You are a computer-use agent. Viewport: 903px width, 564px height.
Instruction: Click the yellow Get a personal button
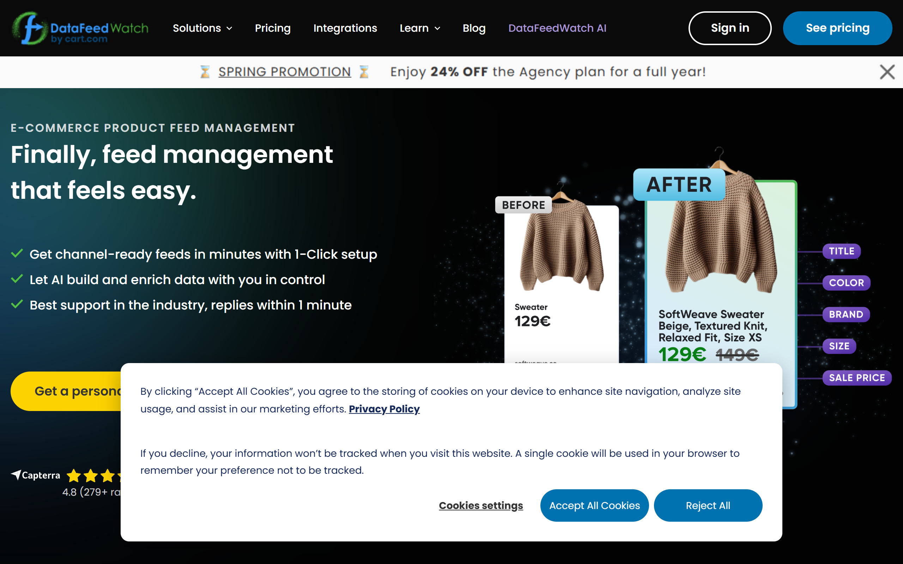coord(66,391)
